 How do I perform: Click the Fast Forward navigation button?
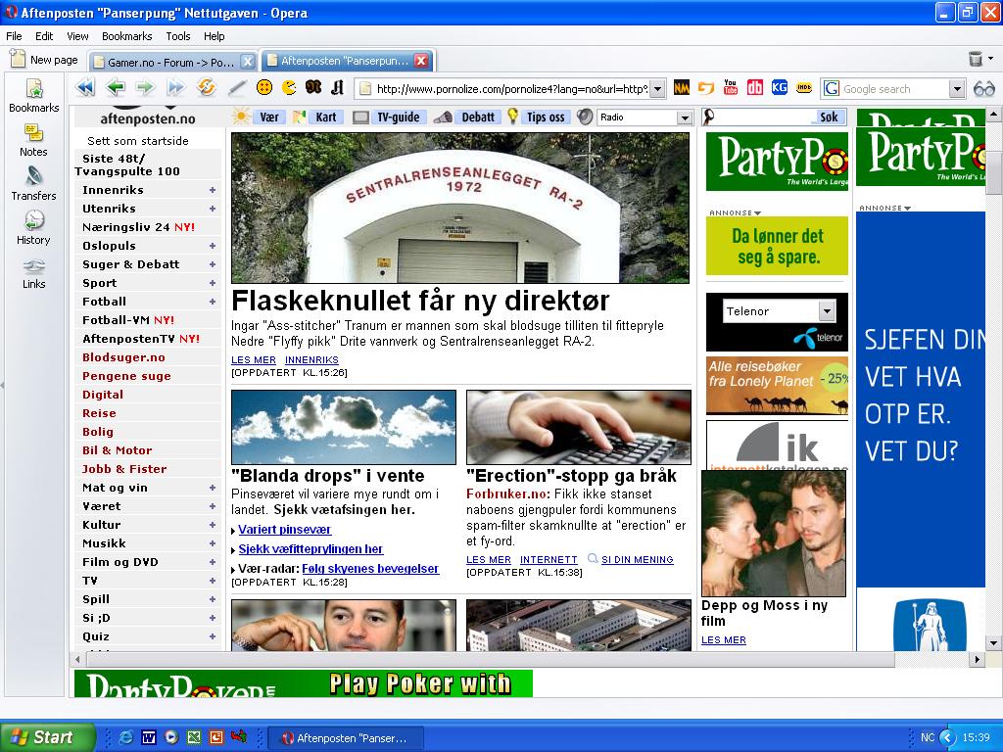click(x=175, y=87)
